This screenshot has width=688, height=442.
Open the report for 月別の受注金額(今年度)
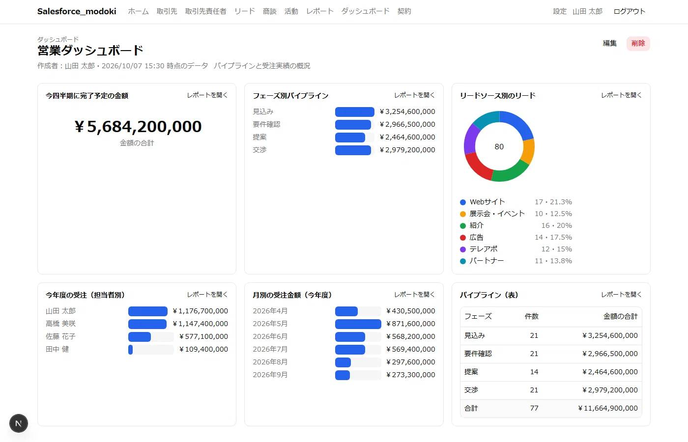pyautogui.click(x=415, y=295)
